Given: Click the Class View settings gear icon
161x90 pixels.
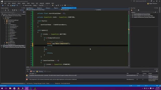Looking at the screenshot, I should (139, 10).
